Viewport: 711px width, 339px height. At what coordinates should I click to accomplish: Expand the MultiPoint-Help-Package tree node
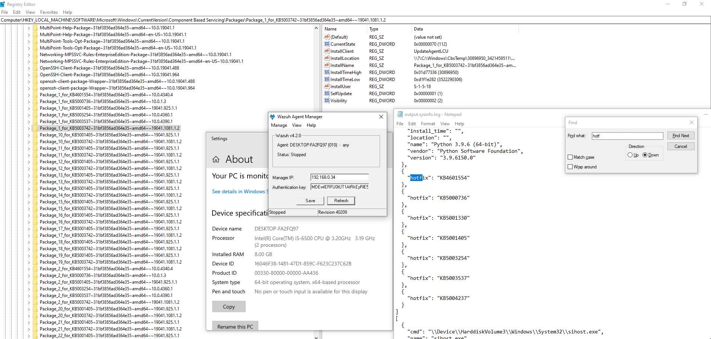[29, 28]
